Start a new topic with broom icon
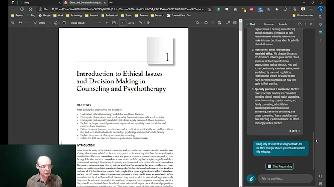 click(251, 179)
